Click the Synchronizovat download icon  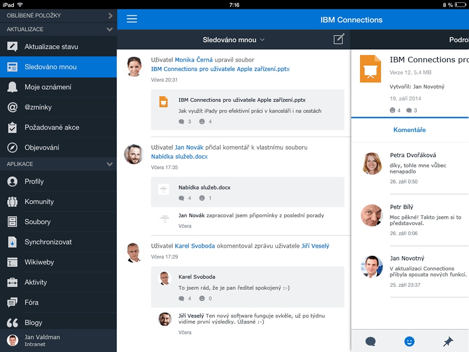point(12,242)
